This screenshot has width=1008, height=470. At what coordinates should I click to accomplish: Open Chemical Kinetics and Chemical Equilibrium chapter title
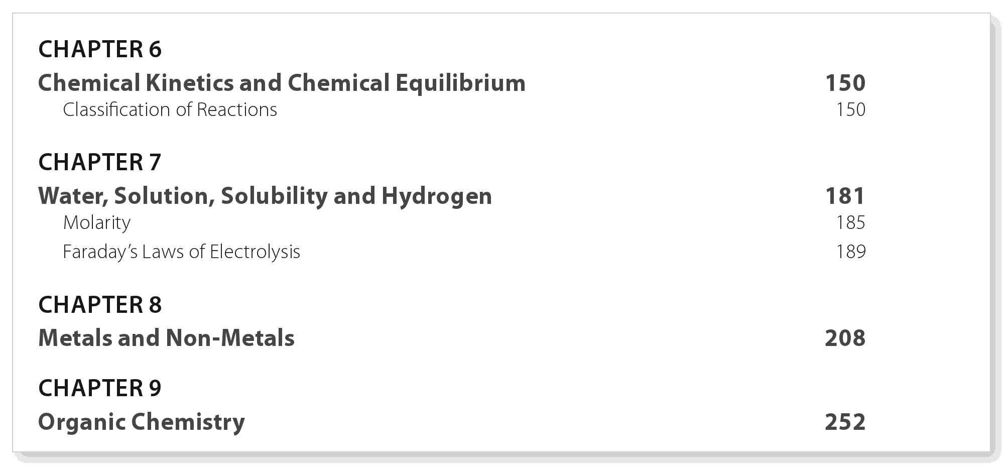(282, 83)
